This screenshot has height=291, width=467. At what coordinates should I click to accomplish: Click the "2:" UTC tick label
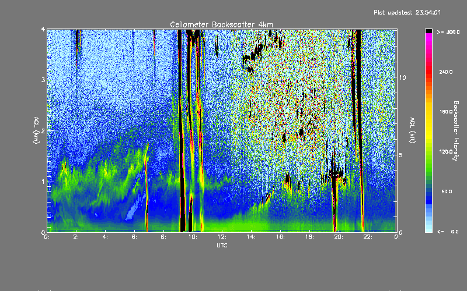tap(76, 237)
